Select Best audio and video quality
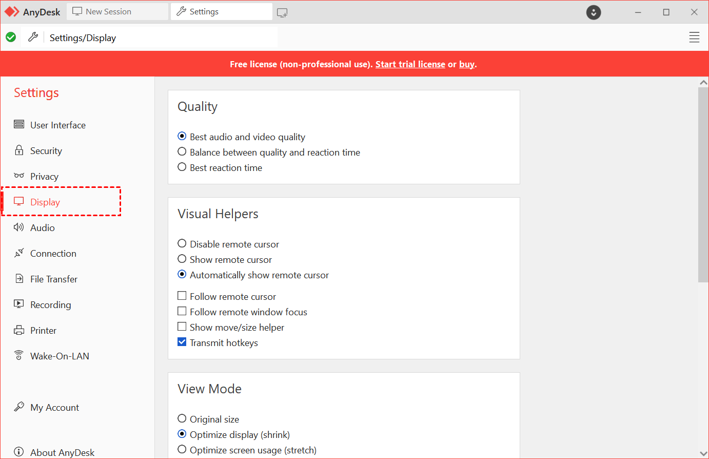The height and width of the screenshot is (459, 709). click(241, 137)
